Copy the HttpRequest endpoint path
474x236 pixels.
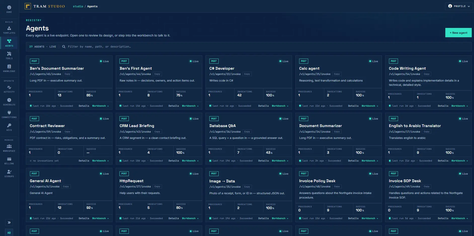(x=157, y=186)
